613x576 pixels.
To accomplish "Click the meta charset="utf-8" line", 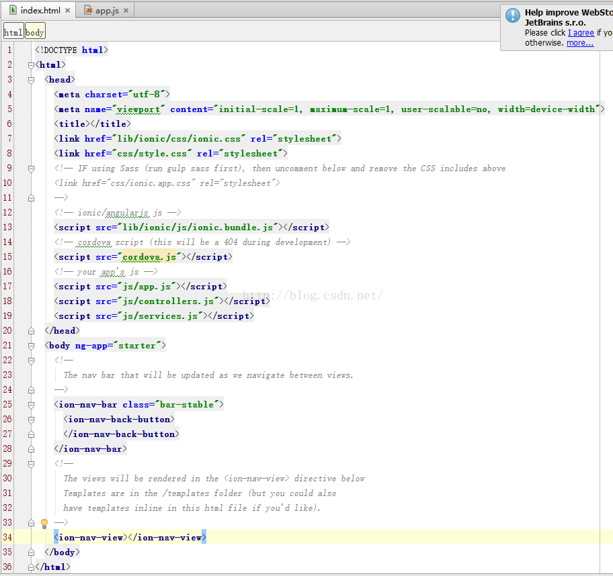I will [x=112, y=94].
